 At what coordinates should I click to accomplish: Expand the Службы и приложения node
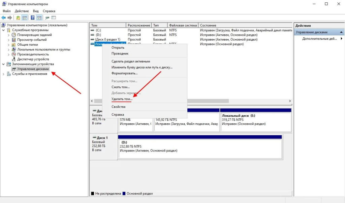[3, 74]
